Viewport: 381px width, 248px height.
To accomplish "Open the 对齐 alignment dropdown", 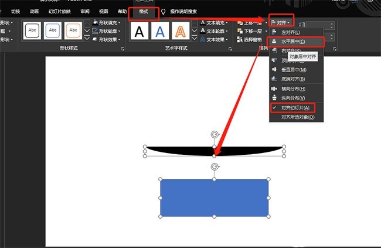I will [281, 22].
